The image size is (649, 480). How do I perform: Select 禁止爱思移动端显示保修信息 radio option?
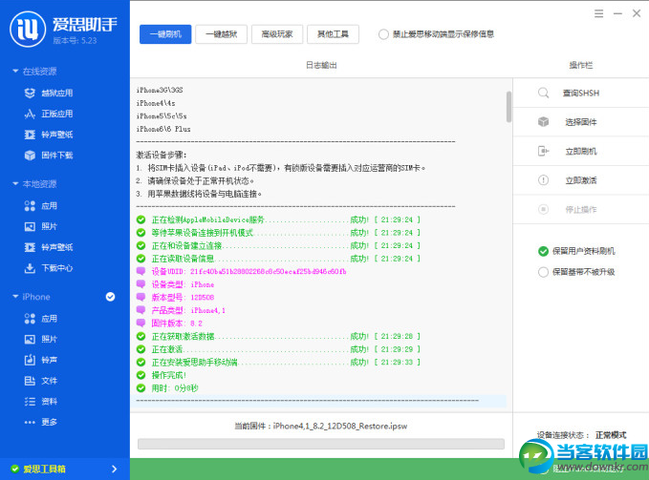click(x=384, y=34)
